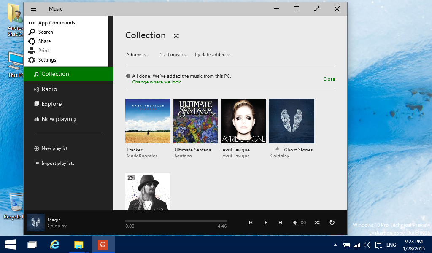Go to Collection in the sidebar

[69, 74]
